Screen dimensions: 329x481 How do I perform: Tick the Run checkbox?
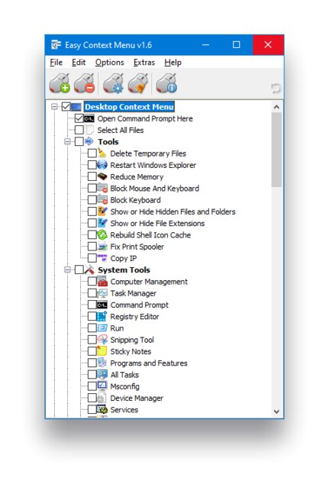pyautogui.click(x=92, y=328)
